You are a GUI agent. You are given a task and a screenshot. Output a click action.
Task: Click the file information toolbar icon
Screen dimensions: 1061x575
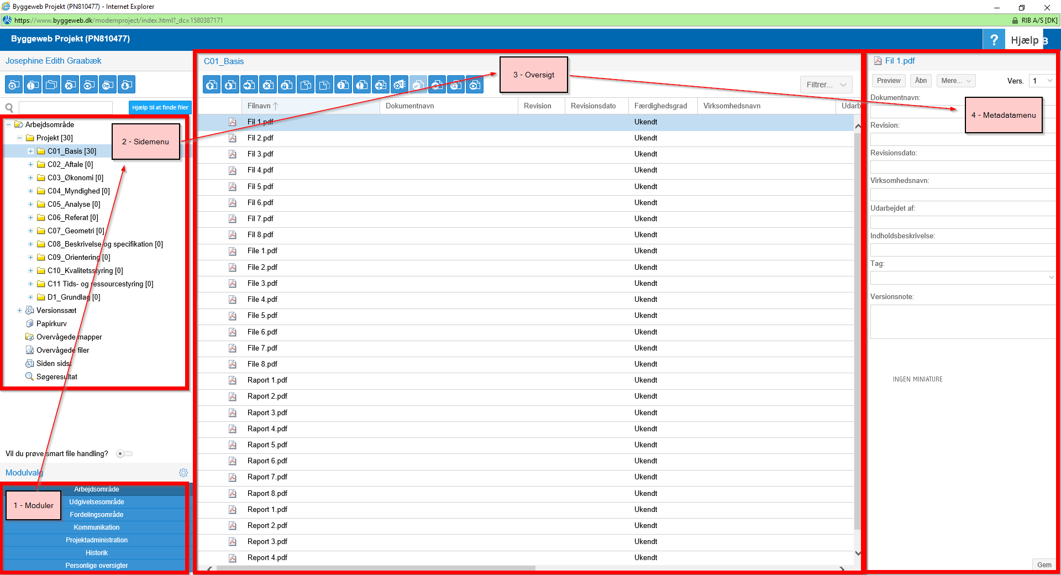pyautogui.click(x=343, y=85)
